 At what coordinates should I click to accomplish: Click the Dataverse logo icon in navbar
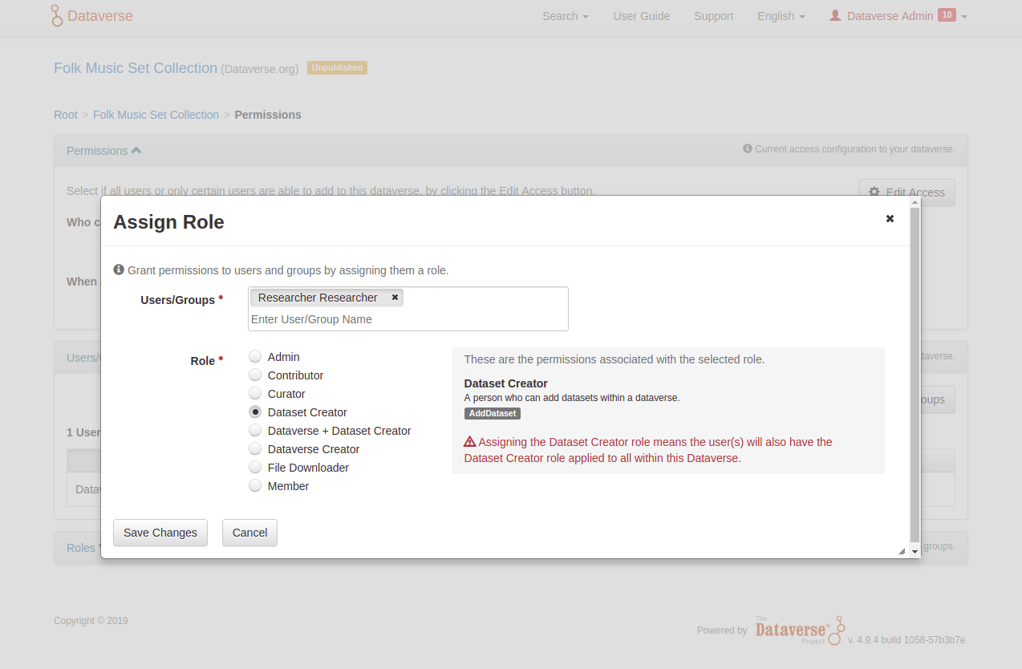57,16
